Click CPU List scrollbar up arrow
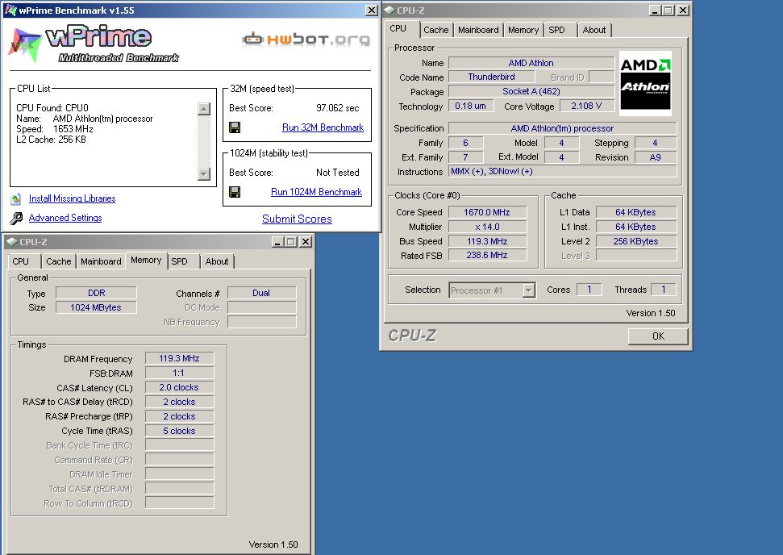Screen dimensions: 783x555 pyautogui.click(x=204, y=108)
